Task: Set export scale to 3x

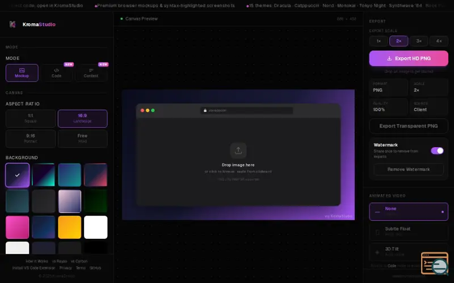Action: click(419, 41)
